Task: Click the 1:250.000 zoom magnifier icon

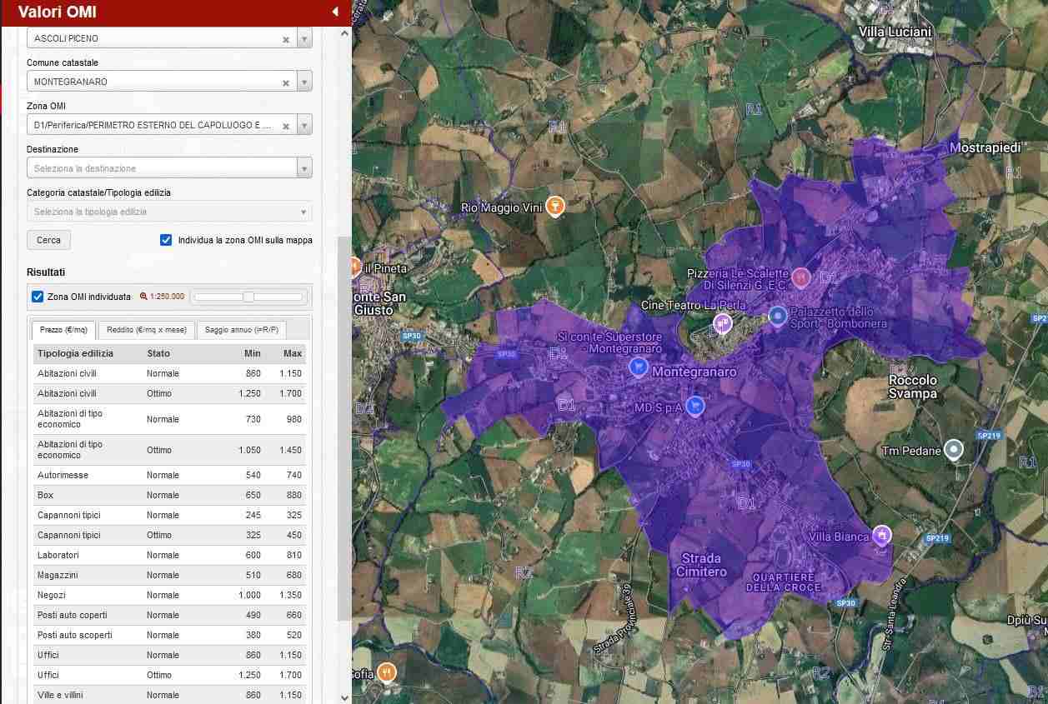Action: click(x=143, y=297)
